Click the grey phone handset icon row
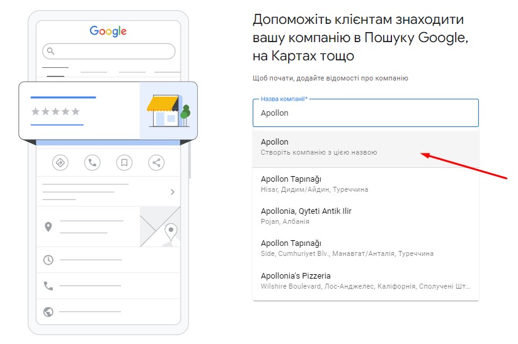This screenshot has height=344, width=518. pyautogui.click(x=108, y=286)
